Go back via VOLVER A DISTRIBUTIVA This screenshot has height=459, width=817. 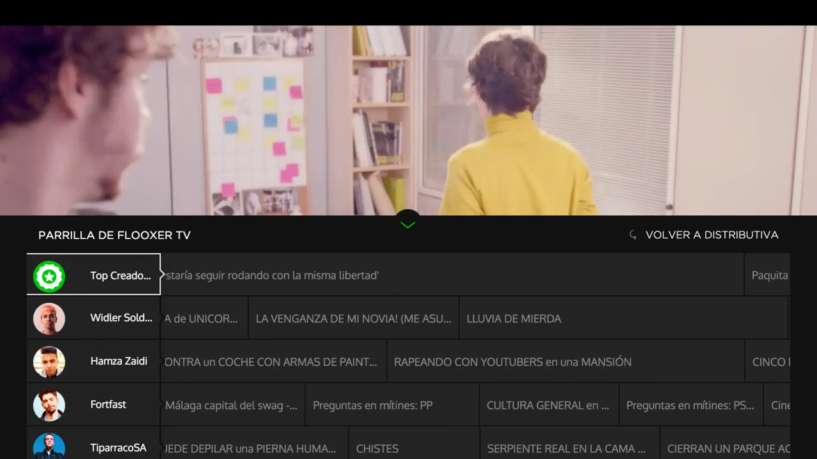click(712, 235)
